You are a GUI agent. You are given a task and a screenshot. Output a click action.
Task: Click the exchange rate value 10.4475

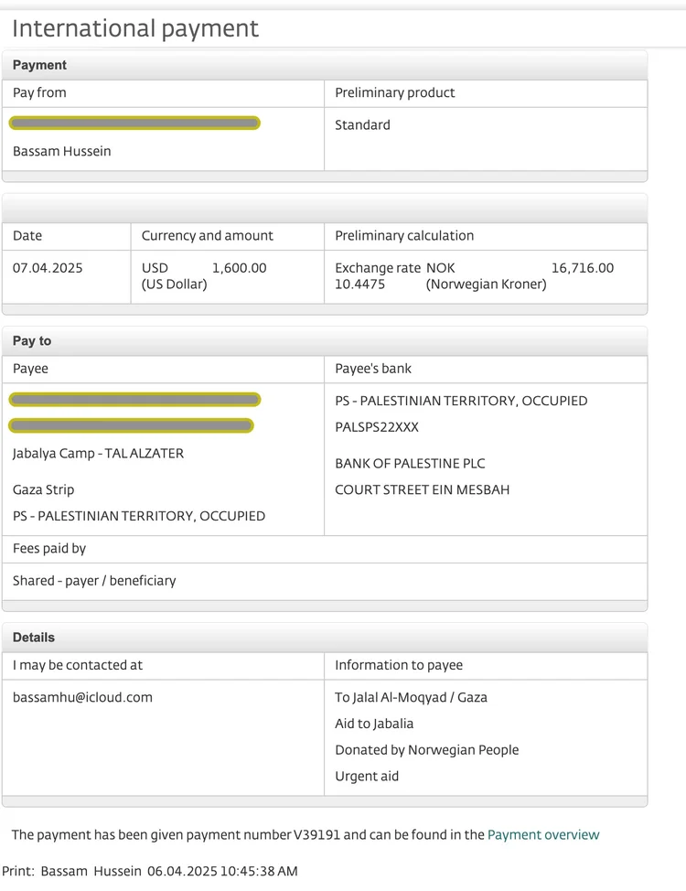359,284
